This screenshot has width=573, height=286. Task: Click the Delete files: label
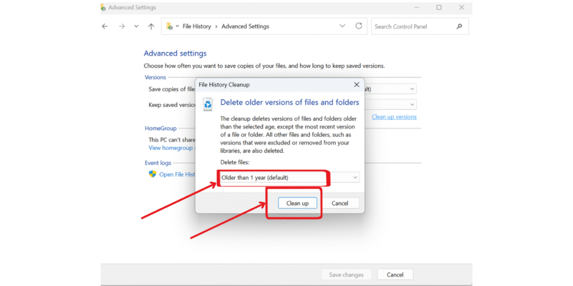pyautogui.click(x=235, y=162)
